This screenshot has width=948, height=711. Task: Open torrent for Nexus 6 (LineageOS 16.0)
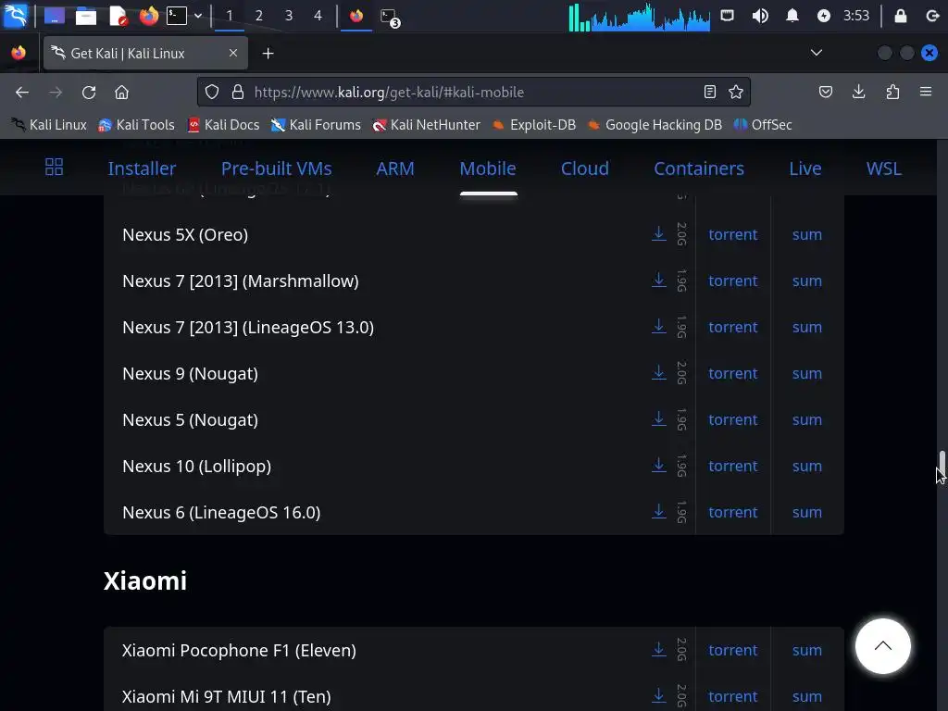tap(733, 512)
